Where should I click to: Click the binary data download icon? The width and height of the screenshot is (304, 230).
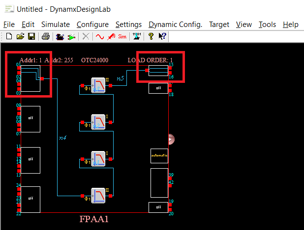[x=138, y=36]
